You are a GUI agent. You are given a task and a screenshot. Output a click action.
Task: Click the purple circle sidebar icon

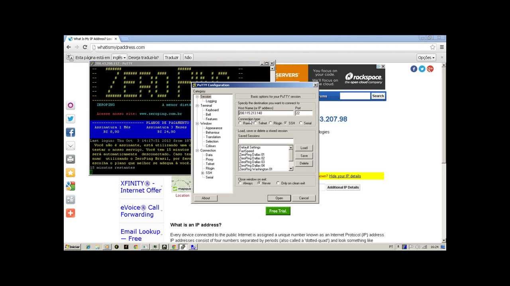(71, 105)
